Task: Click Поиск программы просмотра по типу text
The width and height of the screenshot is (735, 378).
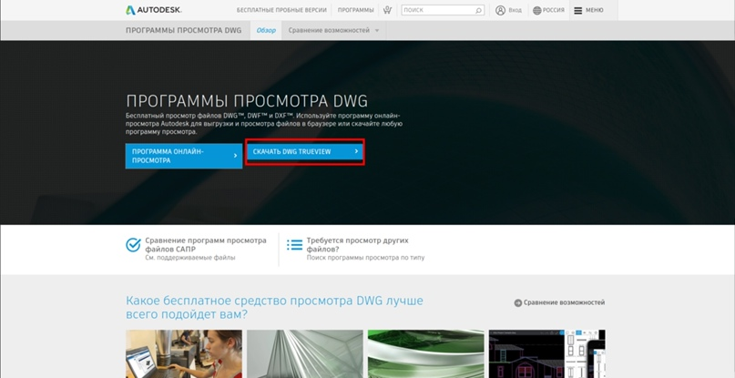Action: click(365, 258)
